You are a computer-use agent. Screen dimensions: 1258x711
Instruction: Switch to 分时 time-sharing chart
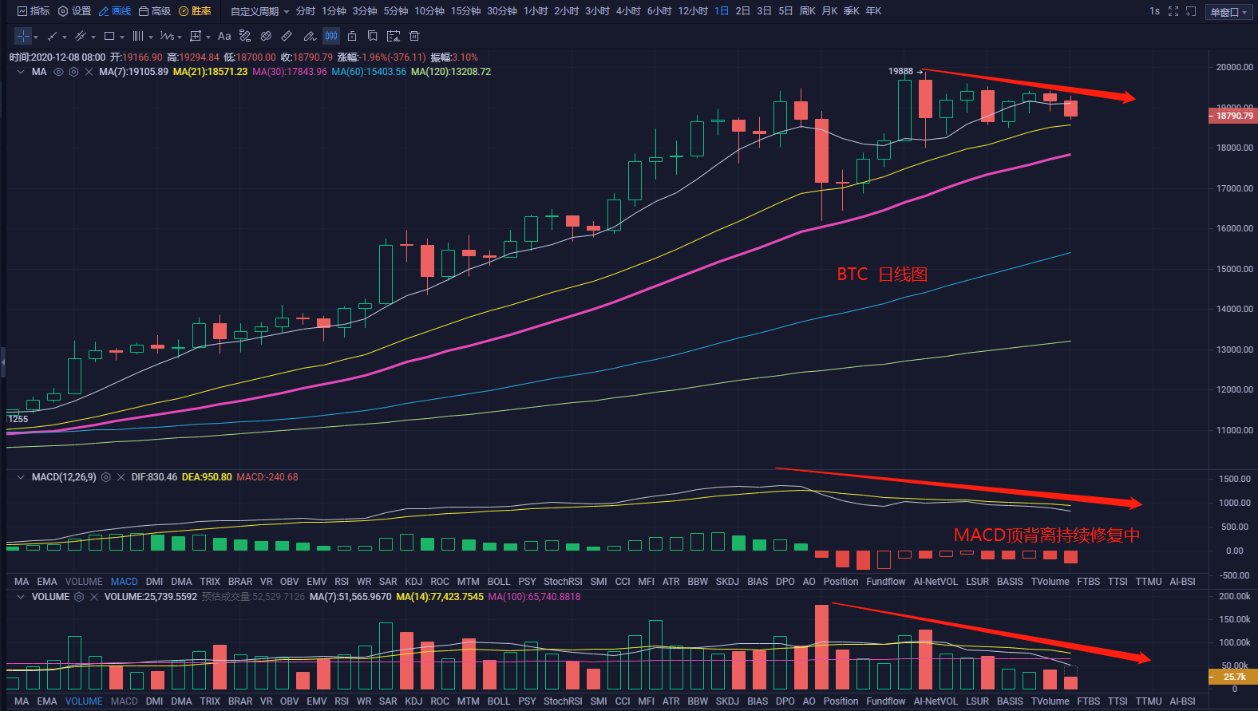pyautogui.click(x=306, y=11)
